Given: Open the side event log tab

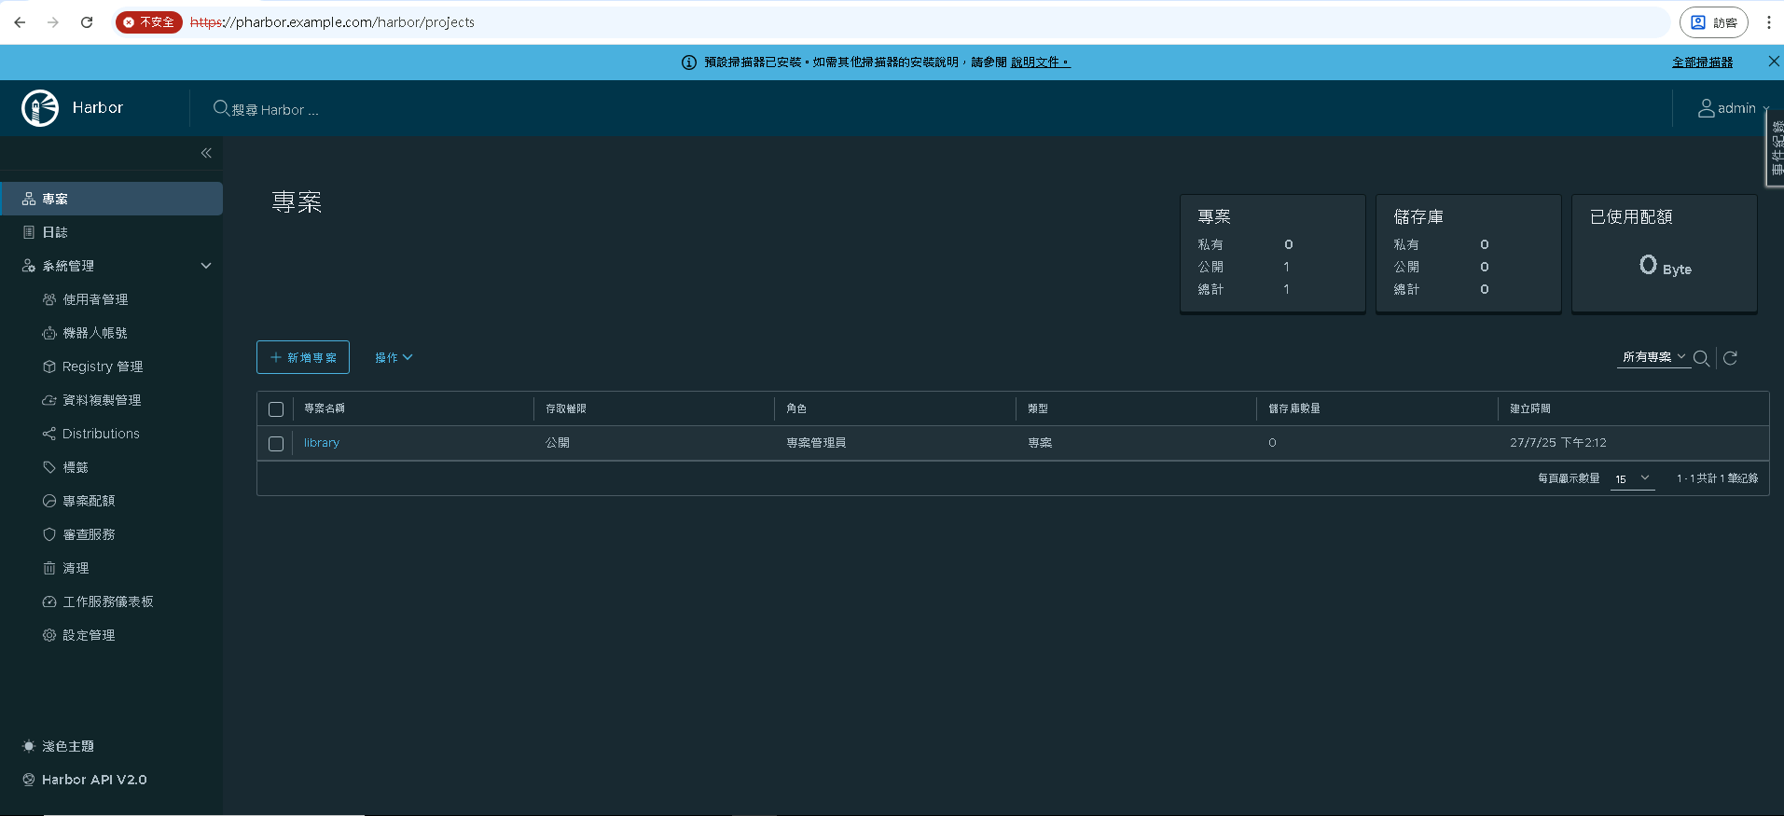Looking at the screenshot, I should 1776,147.
